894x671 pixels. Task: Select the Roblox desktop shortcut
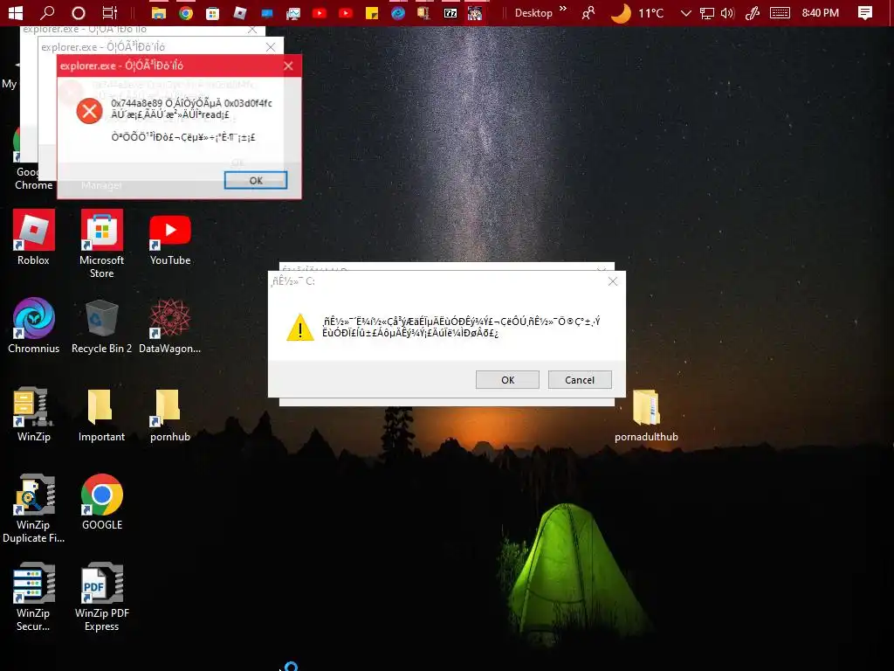click(x=34, y=238)
